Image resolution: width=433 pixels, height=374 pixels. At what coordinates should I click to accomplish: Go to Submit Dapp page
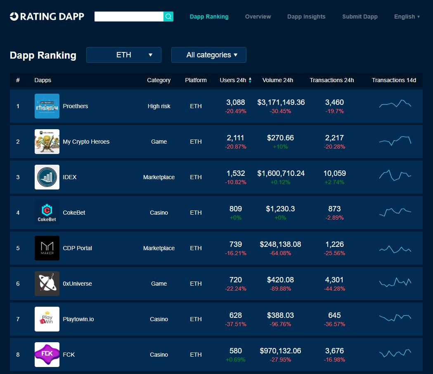click(x=360, y=17)
